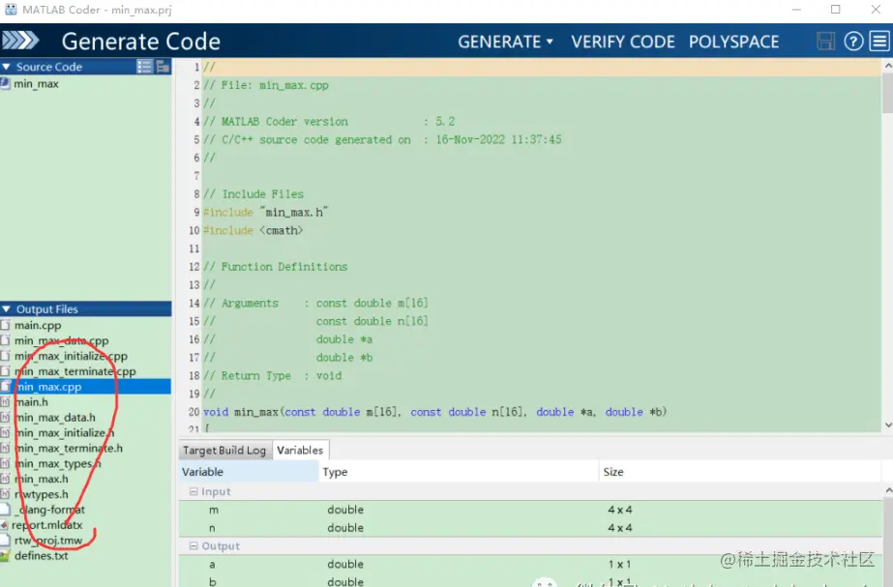Click variables table scroll-up arrow
Screen dimensions: 893x587
click(888, 491)
